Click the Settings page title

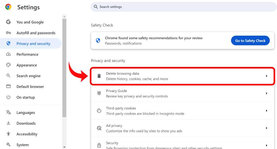point(28,7)
